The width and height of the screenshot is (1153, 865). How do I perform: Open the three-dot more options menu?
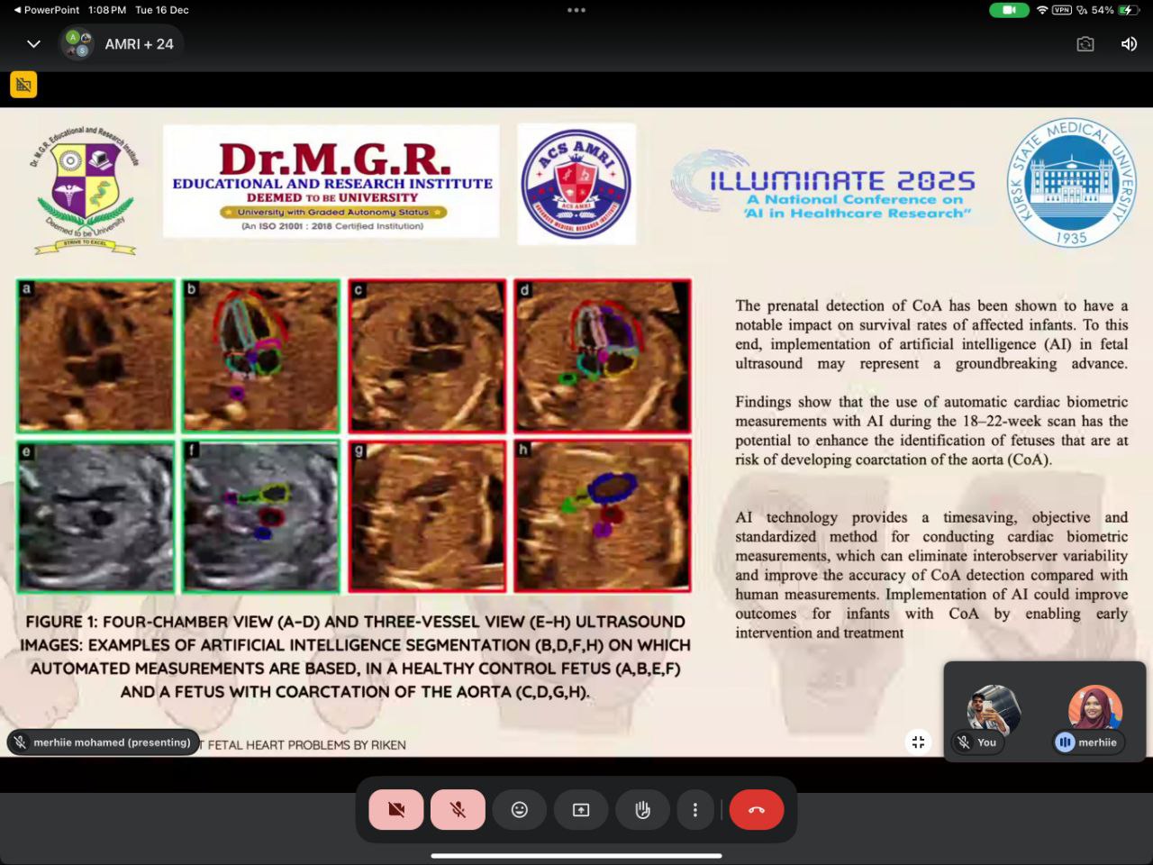point(695,809)
